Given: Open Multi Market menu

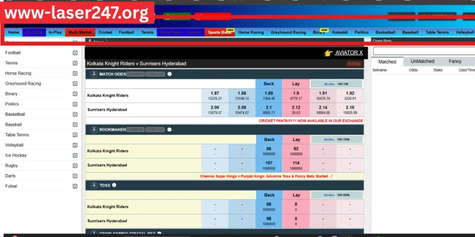Looking at the screenshot, I should click(80, 32).
